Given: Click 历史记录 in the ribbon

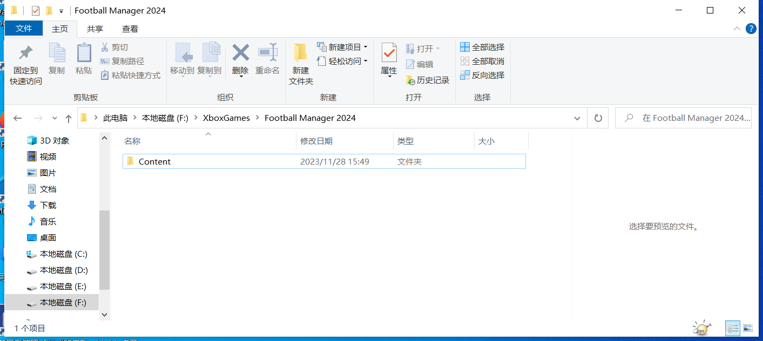Looking at the screenshot, I should point(428,80).
